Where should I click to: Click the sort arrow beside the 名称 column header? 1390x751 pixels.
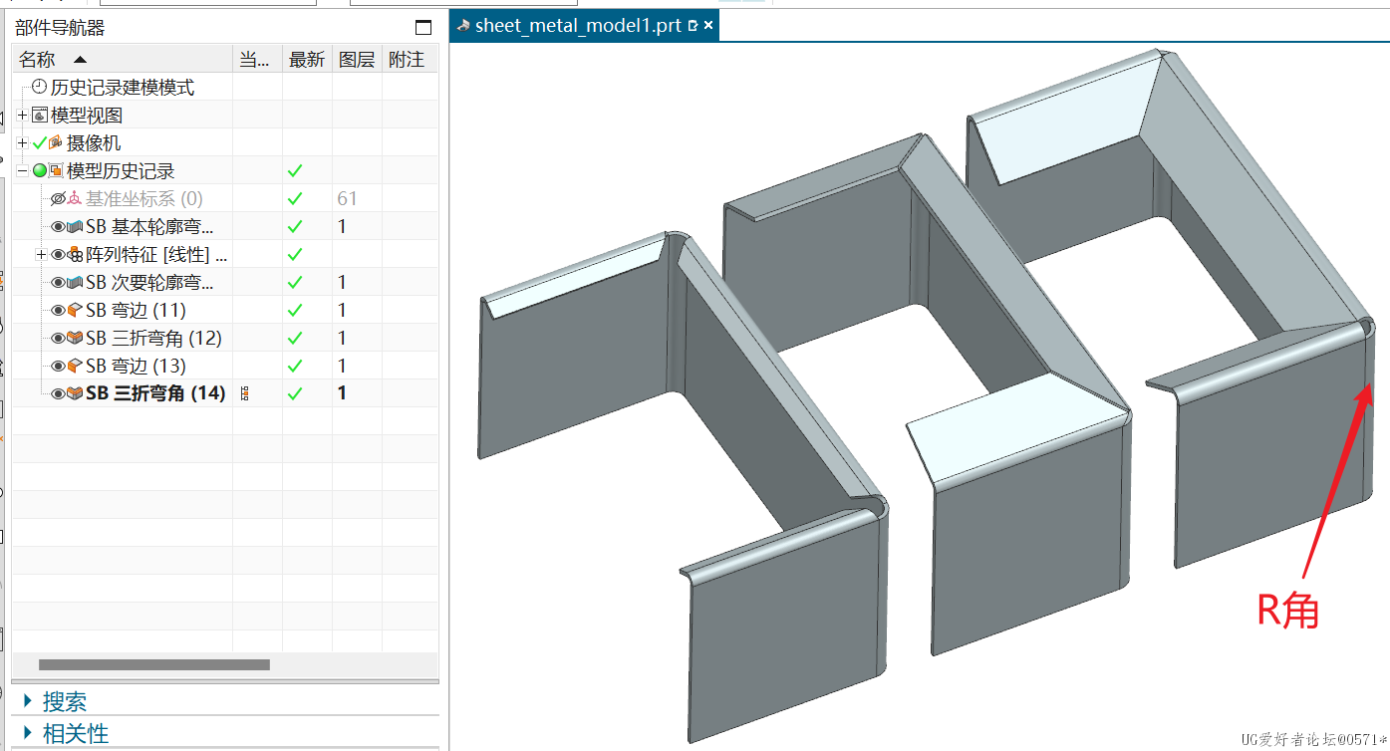click(x=80, y=60)
